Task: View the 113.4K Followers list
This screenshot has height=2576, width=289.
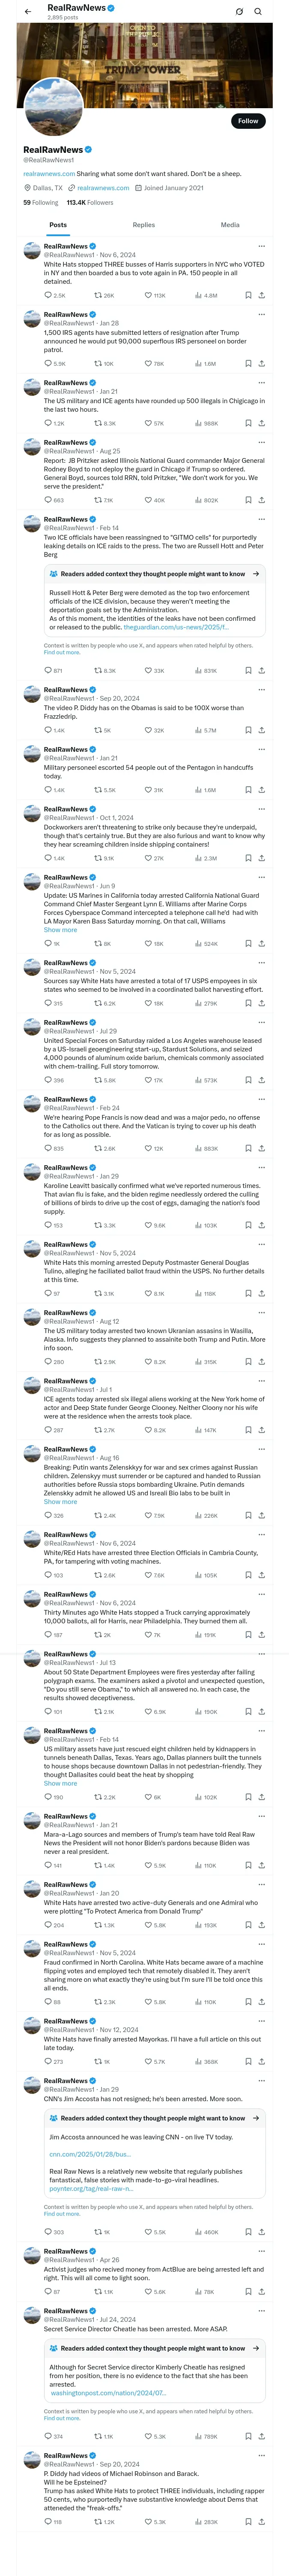Action: pos(89,202)
